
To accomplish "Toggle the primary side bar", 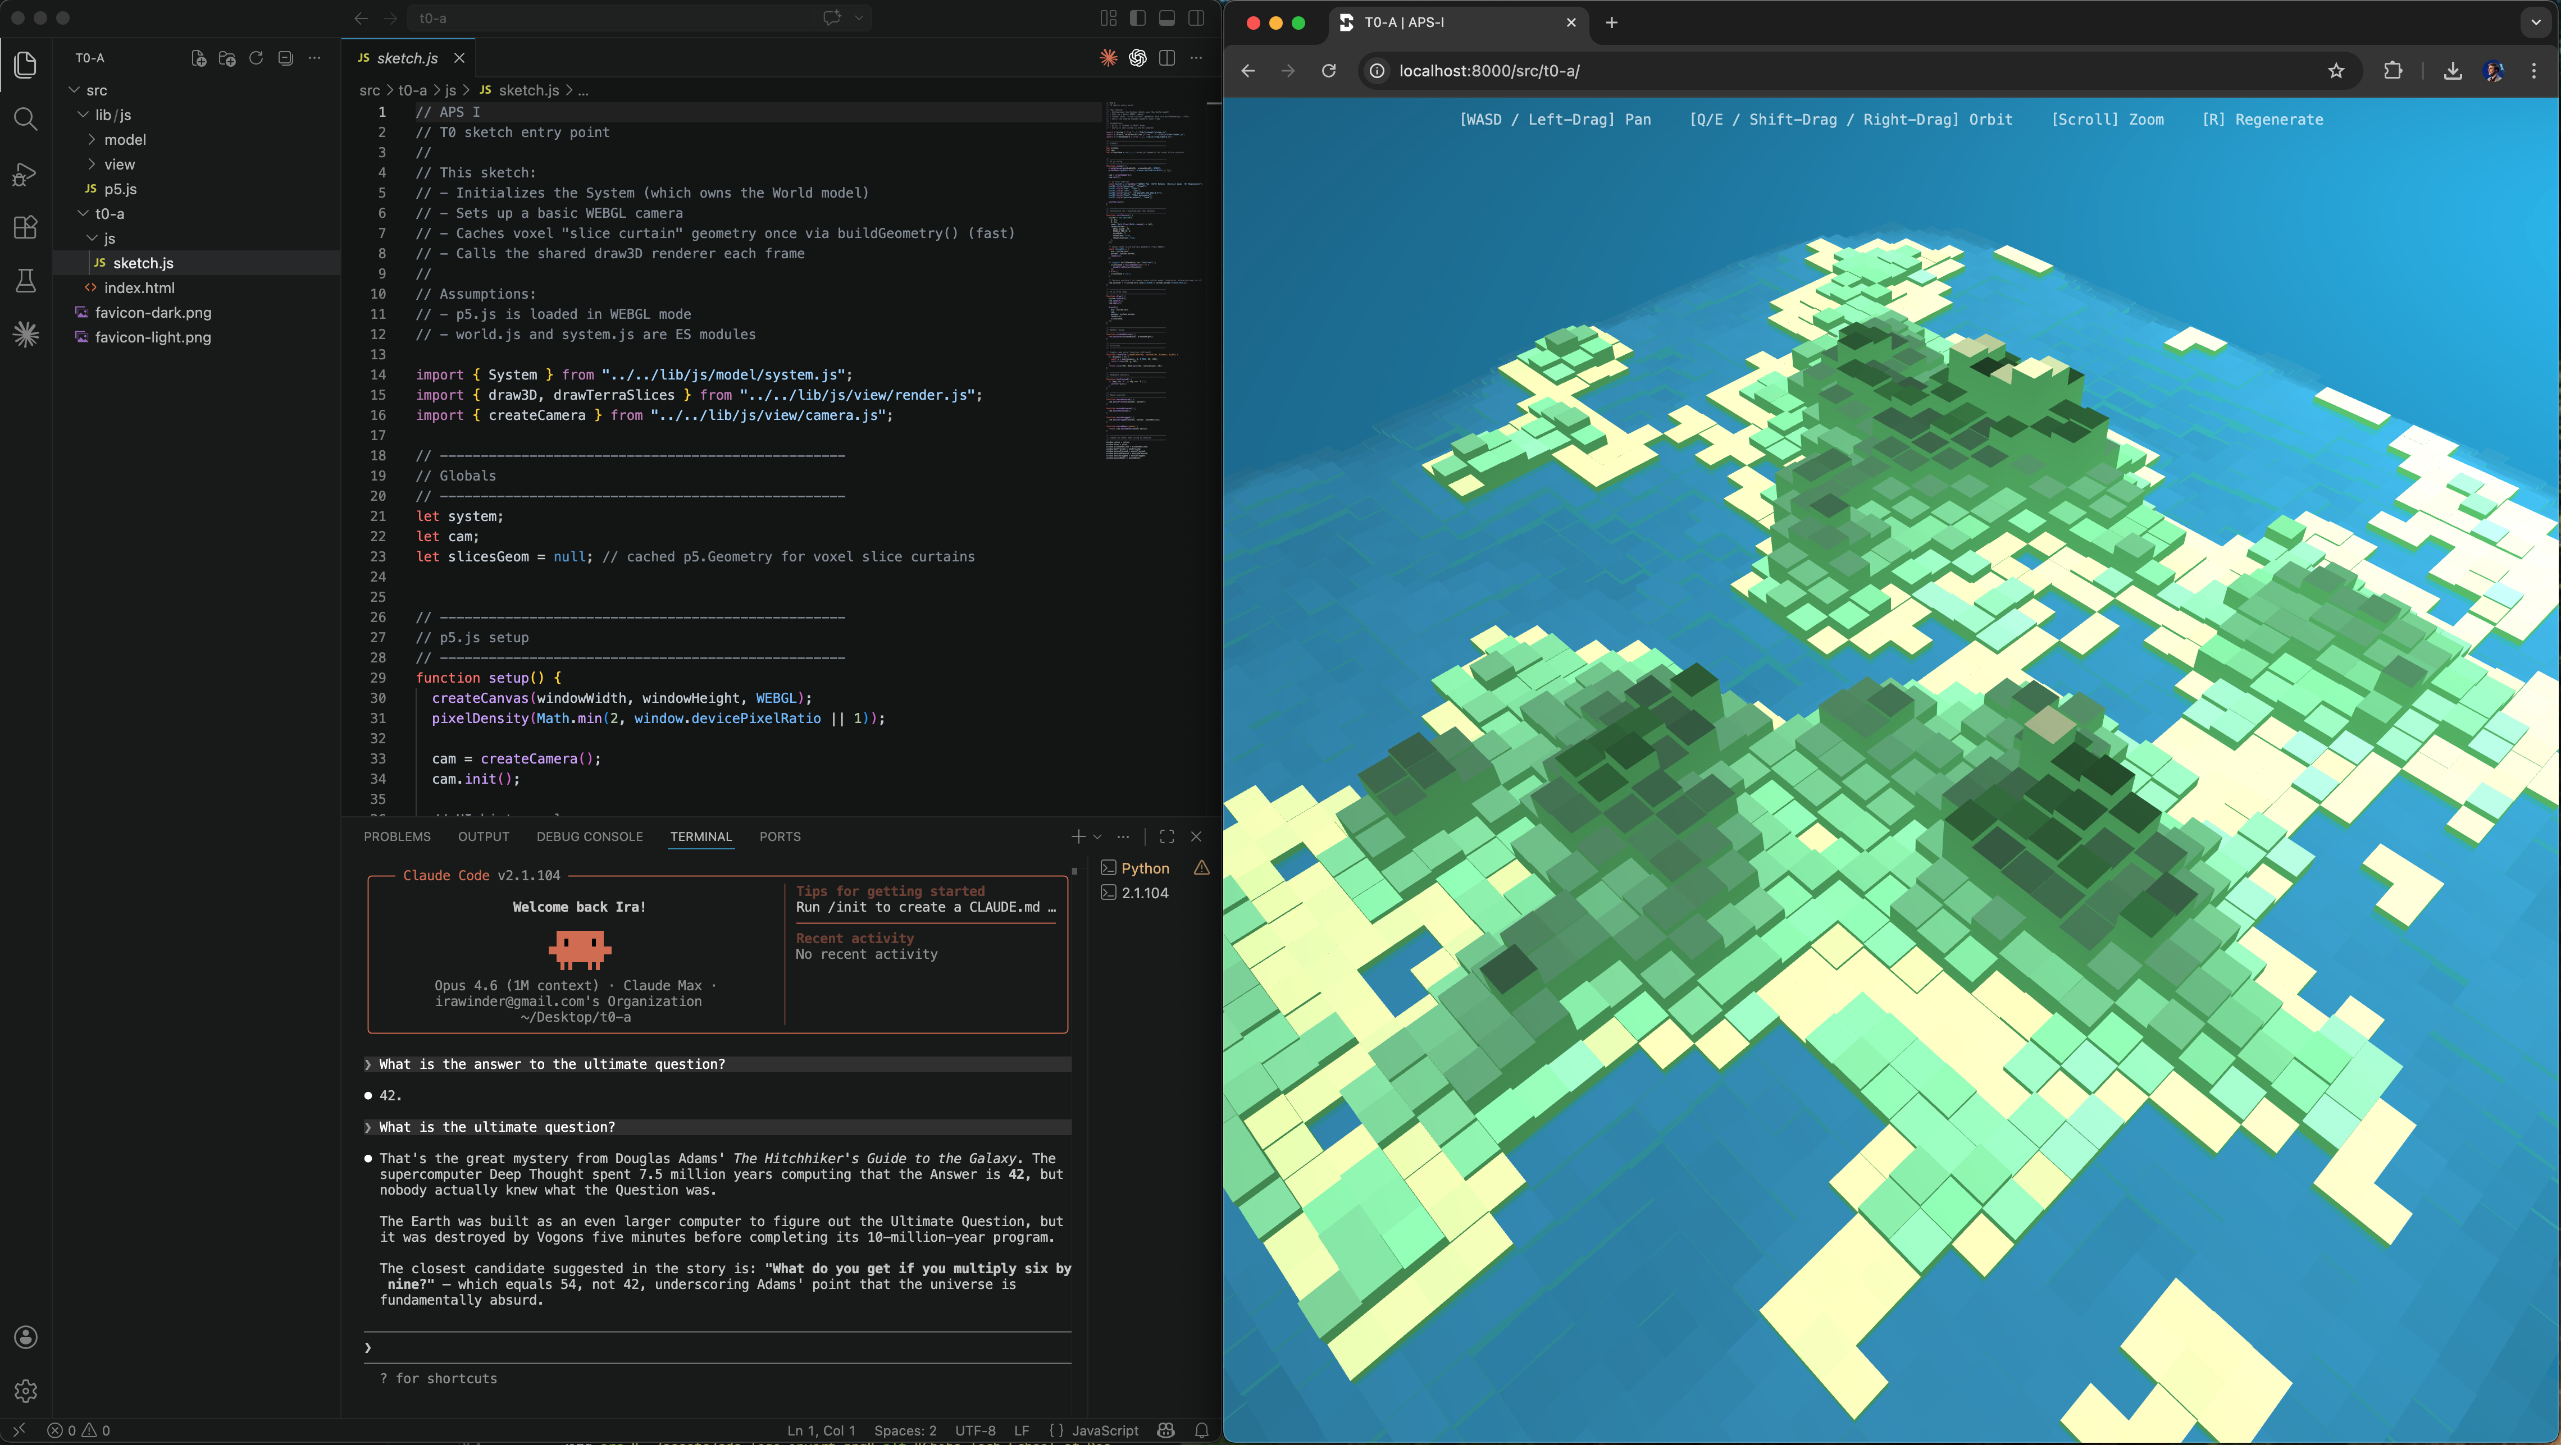I will [x=1138, y=18].
